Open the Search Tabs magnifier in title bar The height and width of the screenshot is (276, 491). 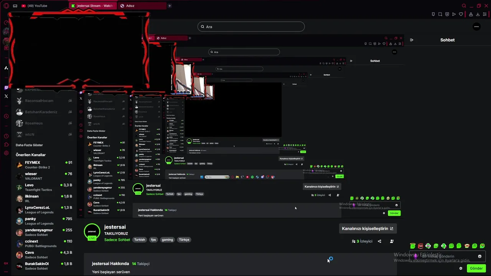[464, 6]
